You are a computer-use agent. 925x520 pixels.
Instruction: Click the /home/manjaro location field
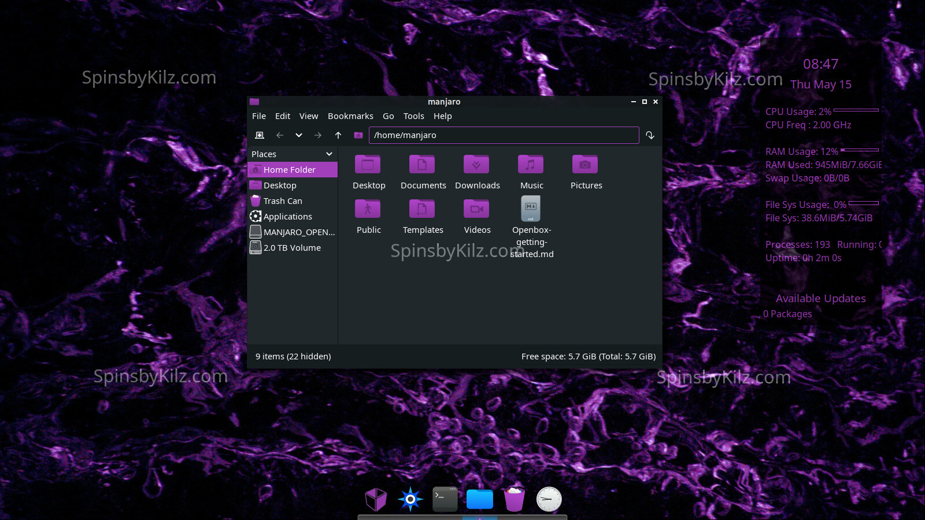[x=504, y=135]
